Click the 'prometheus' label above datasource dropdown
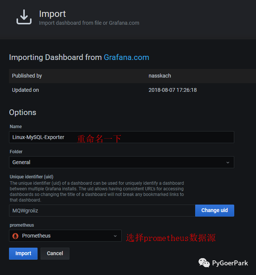 pyautogui.click(x=22, y=225)
